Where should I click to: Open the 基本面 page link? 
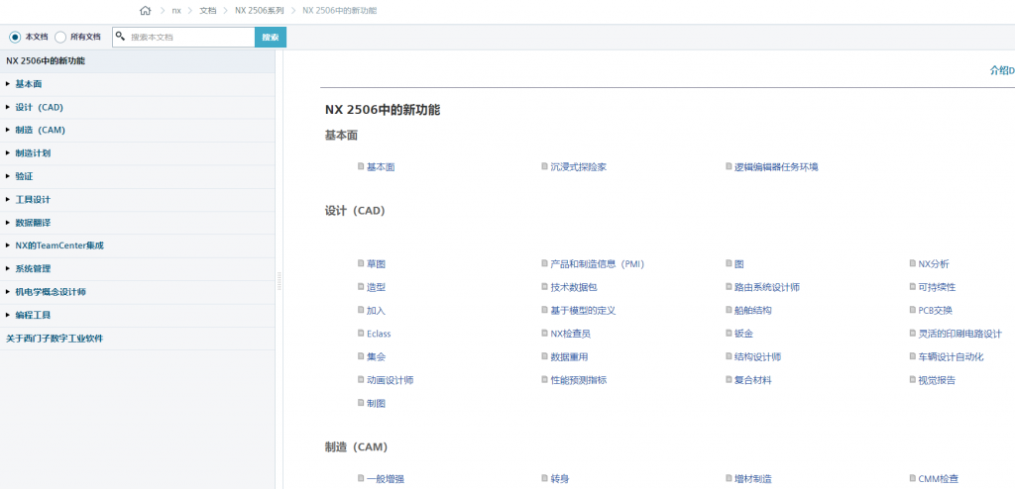[x=381, y=167]
